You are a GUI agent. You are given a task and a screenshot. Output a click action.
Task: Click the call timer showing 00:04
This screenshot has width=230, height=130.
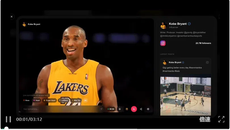(x=111, y=109)
